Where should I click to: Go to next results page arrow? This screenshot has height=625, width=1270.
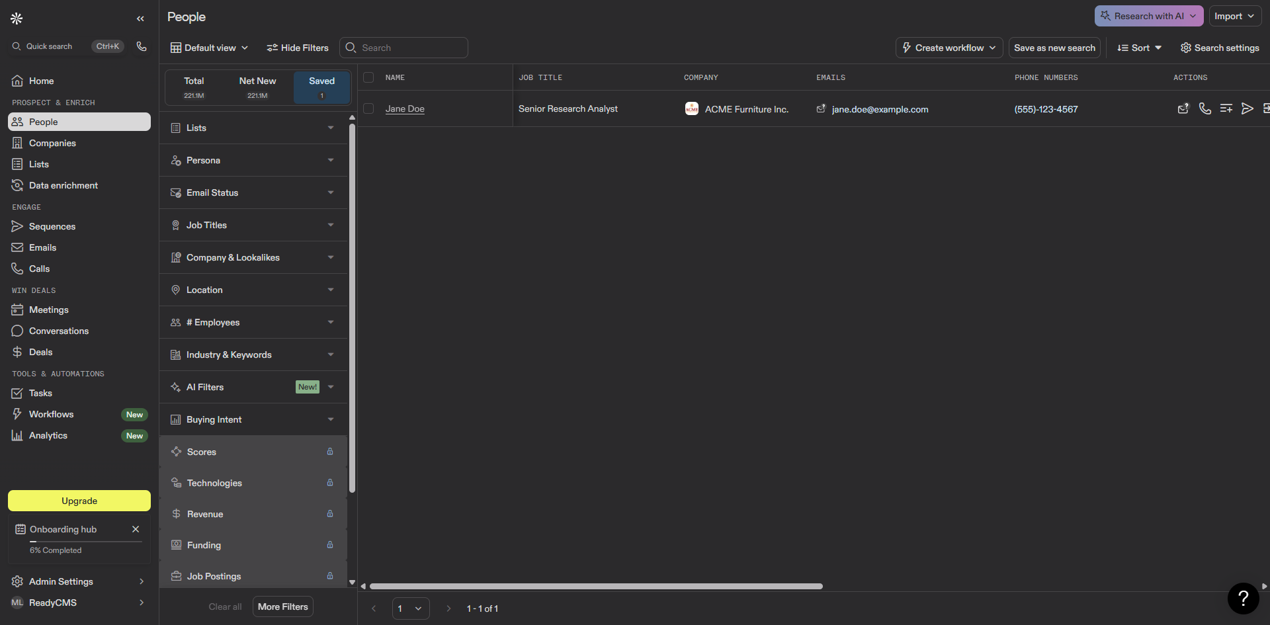tap(448, 608)
